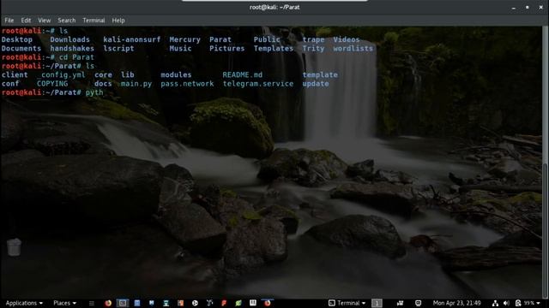Click the battery 99% indicator
The height and width of the screenshot is (308, 549).
[525, 303]
